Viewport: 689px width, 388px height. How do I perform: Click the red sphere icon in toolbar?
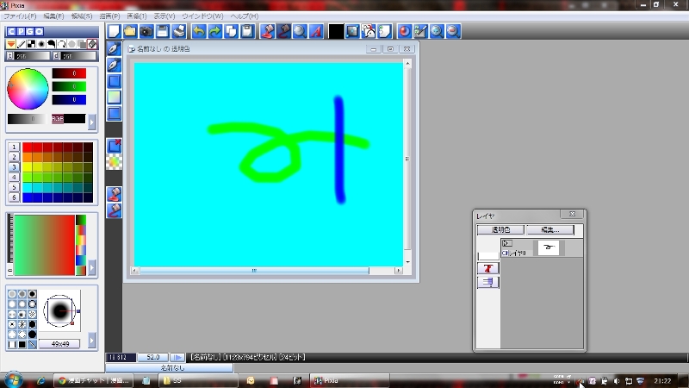click(x=404, y=31)
